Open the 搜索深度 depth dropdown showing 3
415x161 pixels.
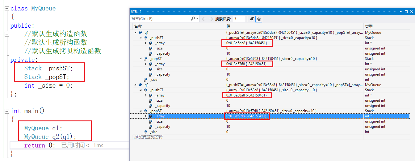pyautogui.click(x=239, y=19)
